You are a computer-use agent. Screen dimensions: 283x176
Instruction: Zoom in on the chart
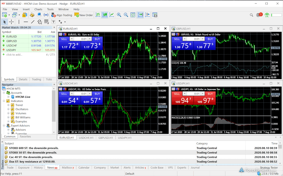[119, 15]
